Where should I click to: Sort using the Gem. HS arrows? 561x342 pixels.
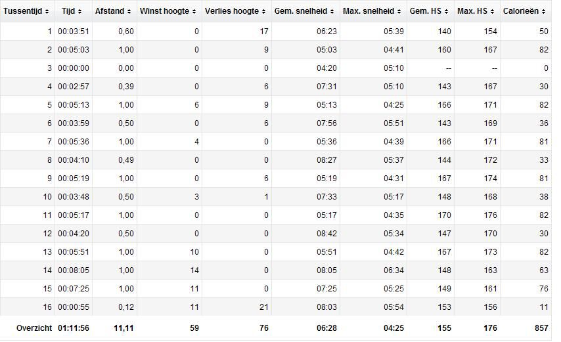coord(446,11)
